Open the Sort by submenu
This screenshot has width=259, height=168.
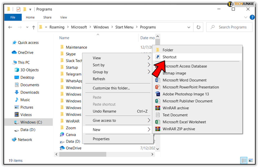point(118,65)
